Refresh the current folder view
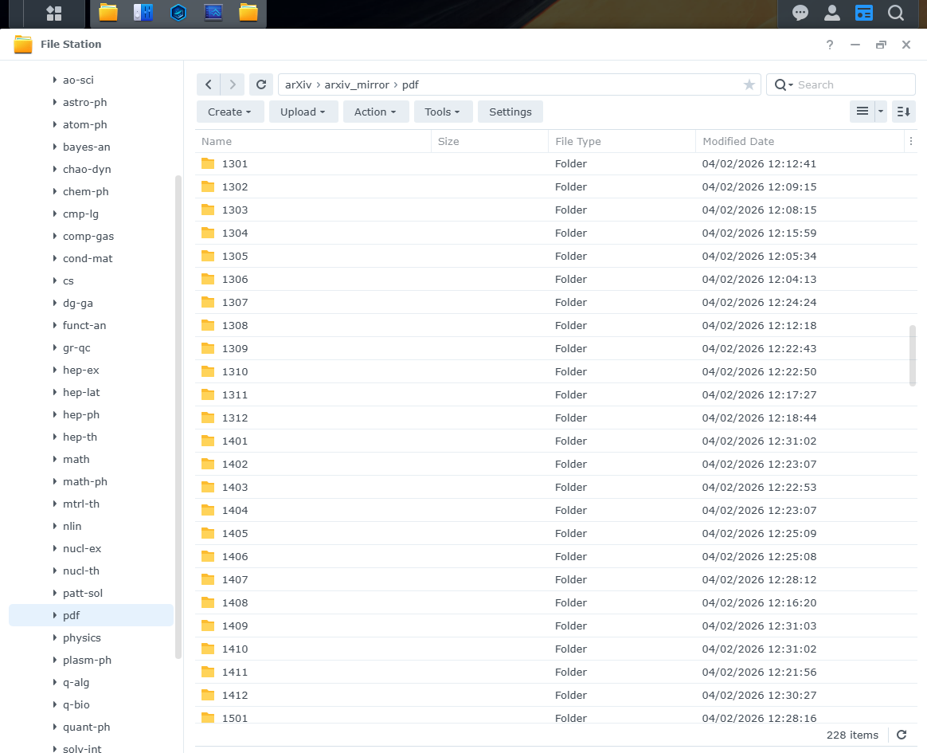 [x=261, y=84]
